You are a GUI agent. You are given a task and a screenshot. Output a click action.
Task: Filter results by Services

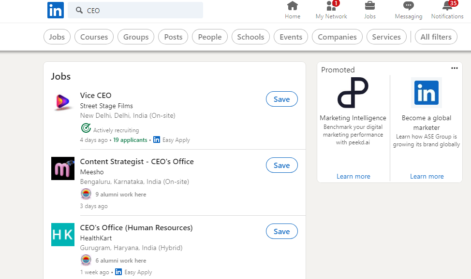pos(386,37)
